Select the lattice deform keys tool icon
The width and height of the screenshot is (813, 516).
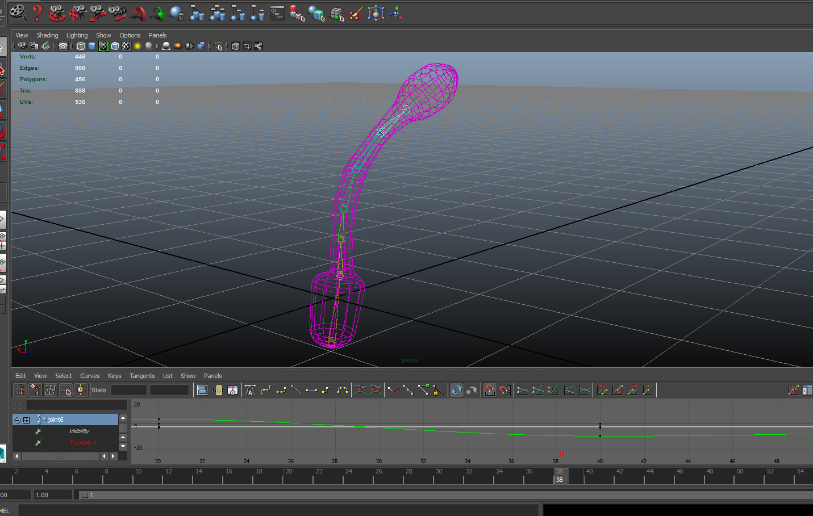tap(50, 390)
